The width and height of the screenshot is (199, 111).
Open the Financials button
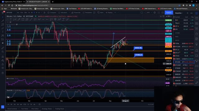[x=76, y=13]
